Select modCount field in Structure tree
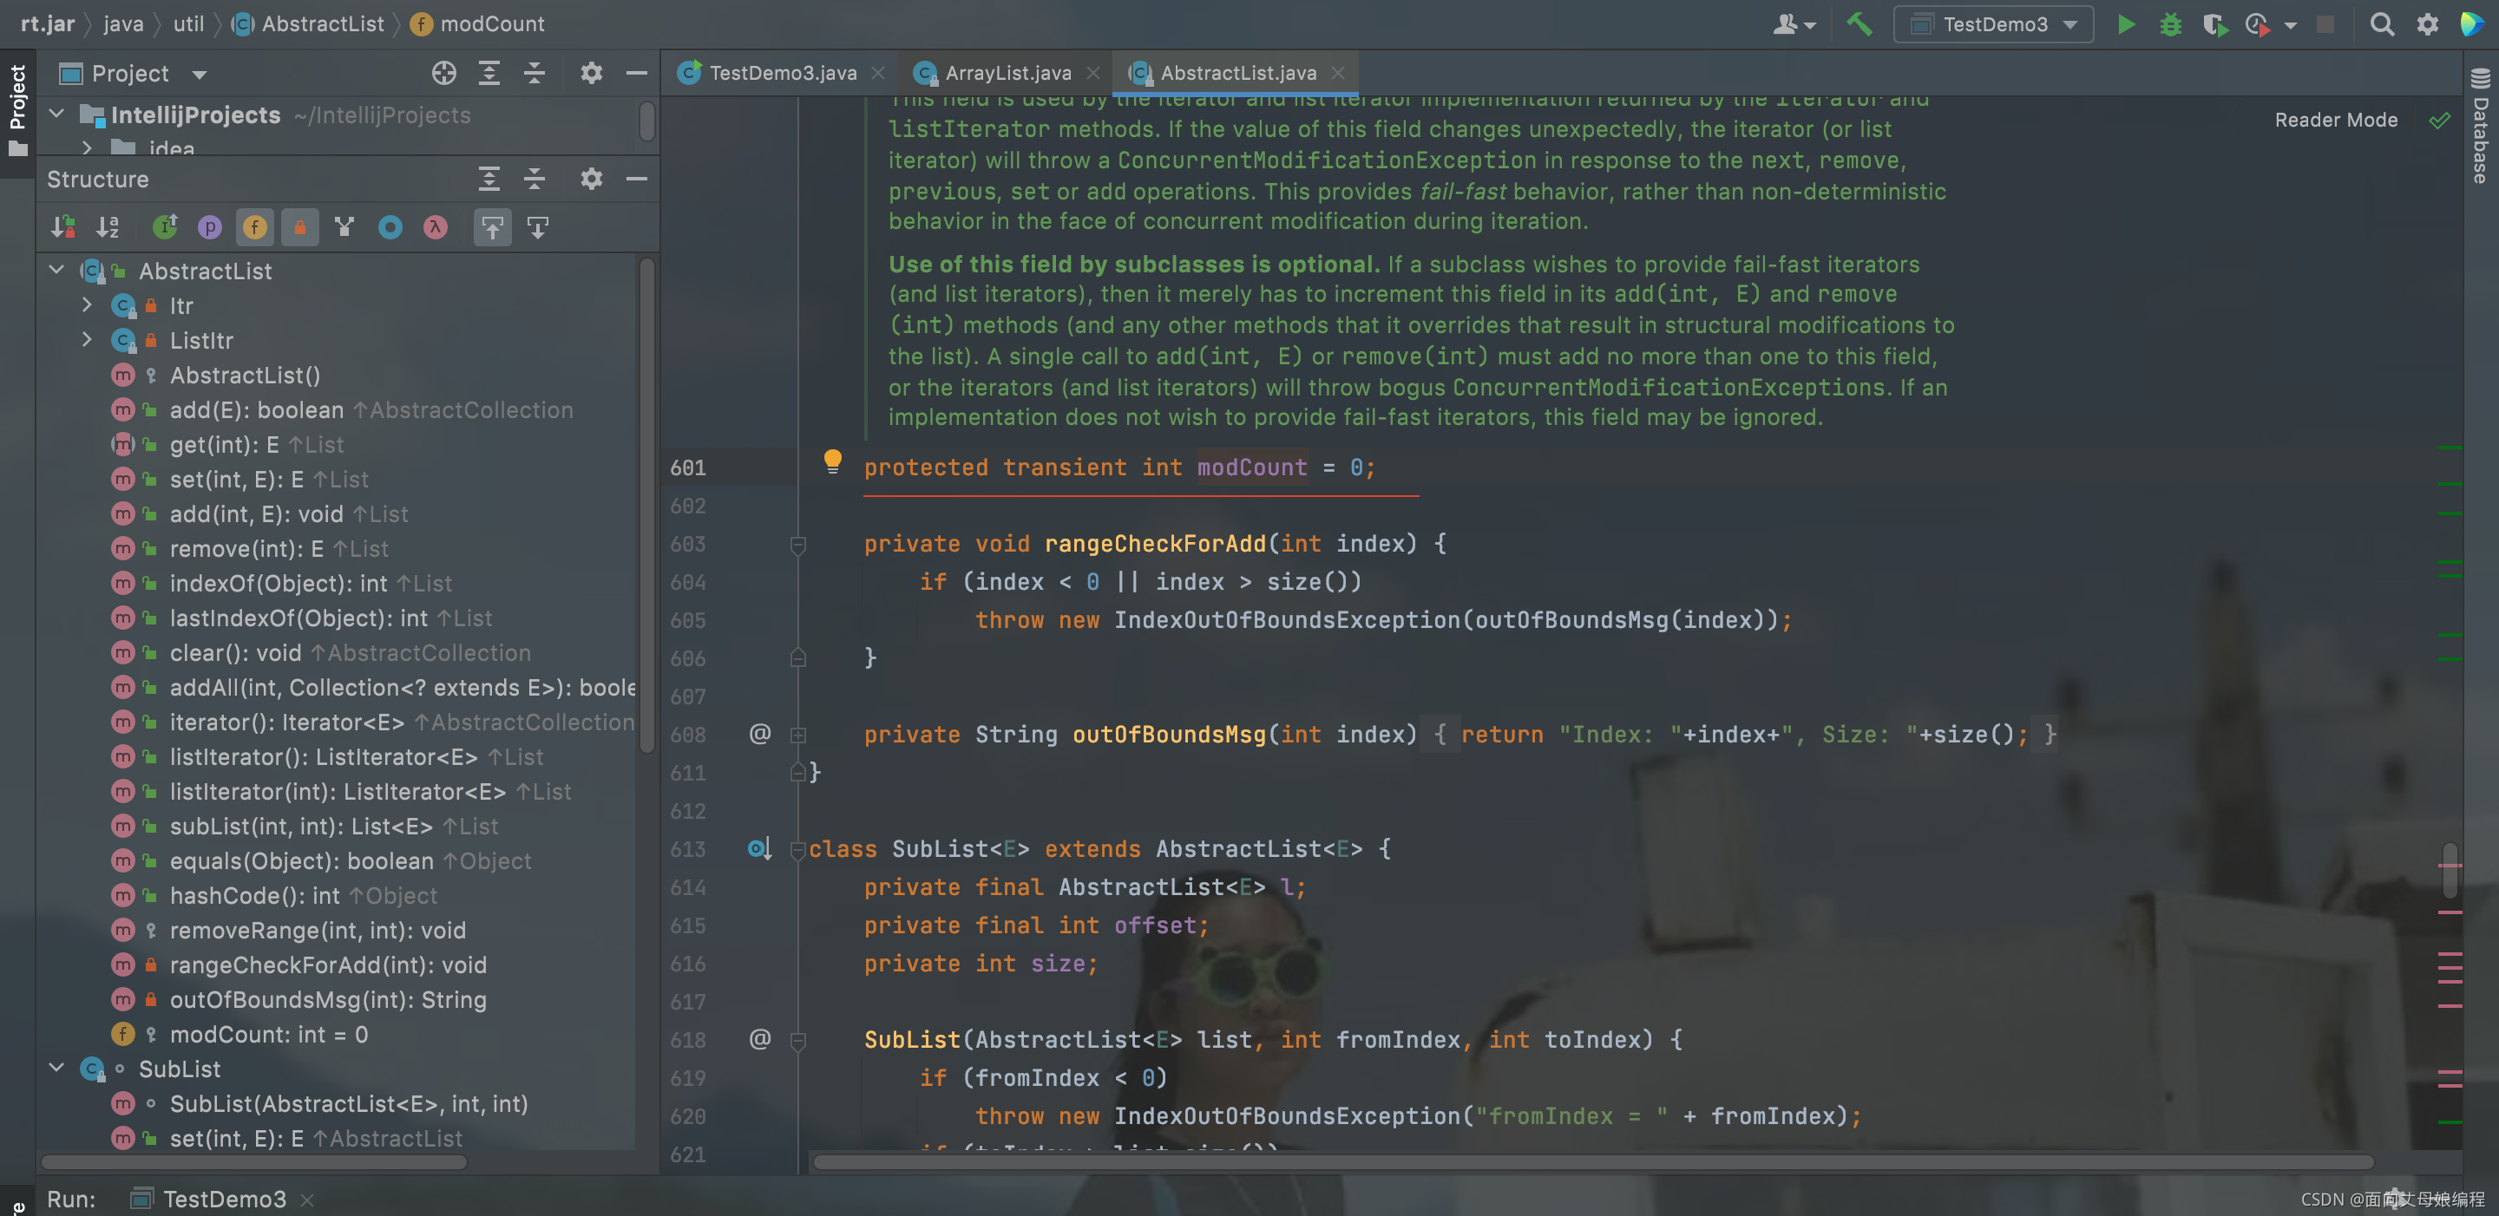2499x1216 pixels. click(268, 1034)
